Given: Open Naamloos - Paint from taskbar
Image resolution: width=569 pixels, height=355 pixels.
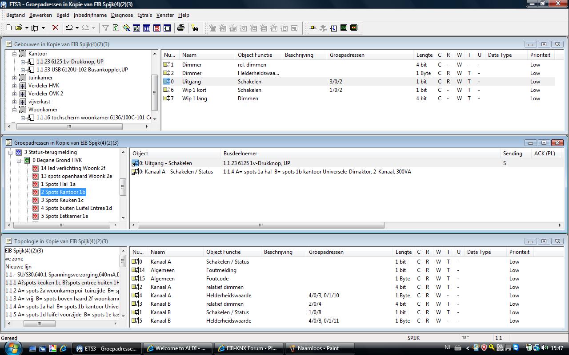Looking at the screenshot, I should [x=319, y=348].
